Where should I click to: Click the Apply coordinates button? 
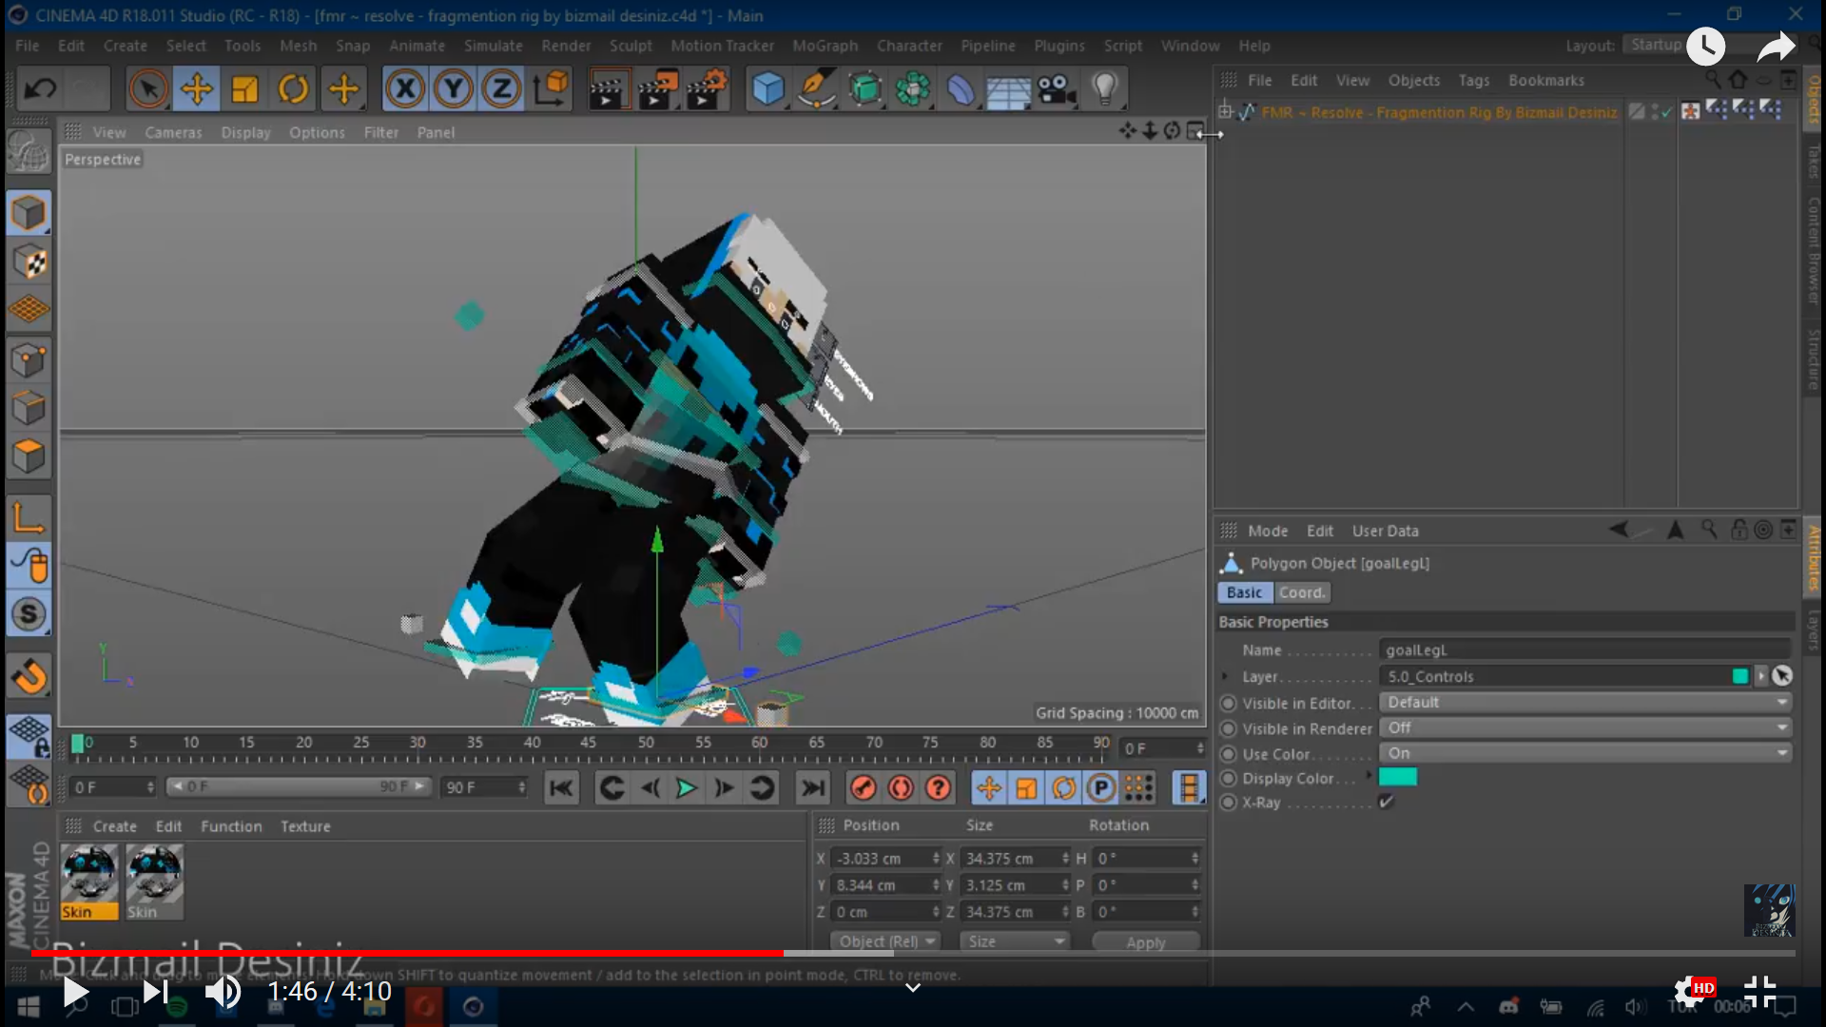point(1145,941)
